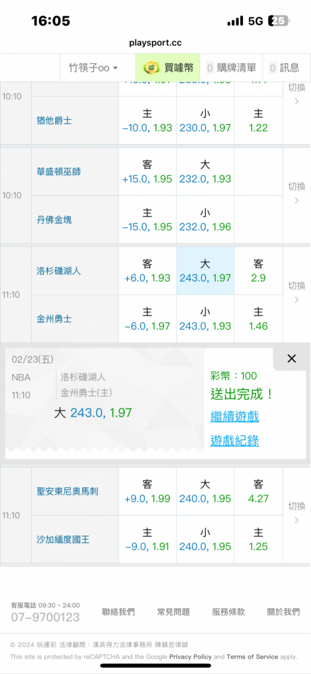Click 大 243.0, 1.97 in bet slip
This screenshot has width=311, height=674.
pyautogui.click(x=93, y=413)
